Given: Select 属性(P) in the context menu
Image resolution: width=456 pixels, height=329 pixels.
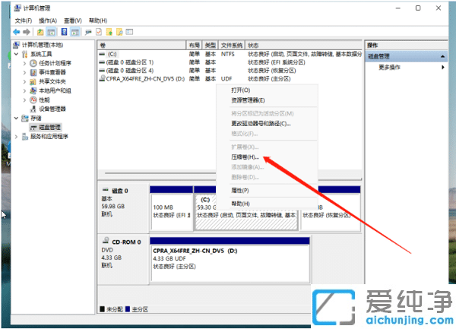Looking at the screenshot, I should [240, 190].
